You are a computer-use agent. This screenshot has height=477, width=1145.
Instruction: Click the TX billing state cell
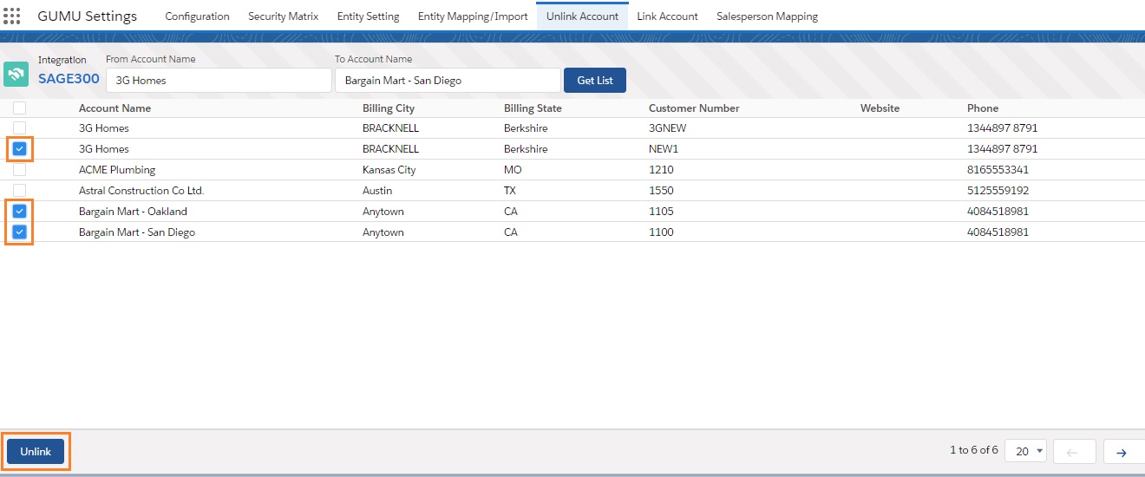click(511, 191)
